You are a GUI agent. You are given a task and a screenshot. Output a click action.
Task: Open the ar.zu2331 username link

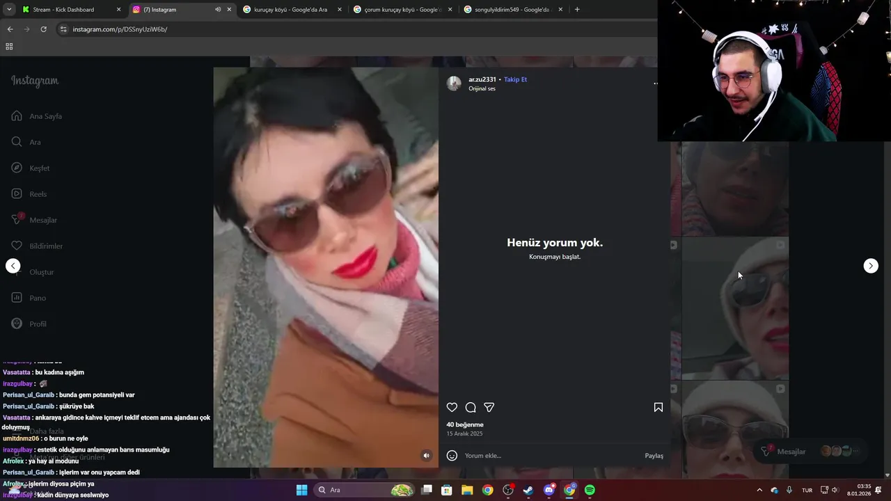coord(482,79)
